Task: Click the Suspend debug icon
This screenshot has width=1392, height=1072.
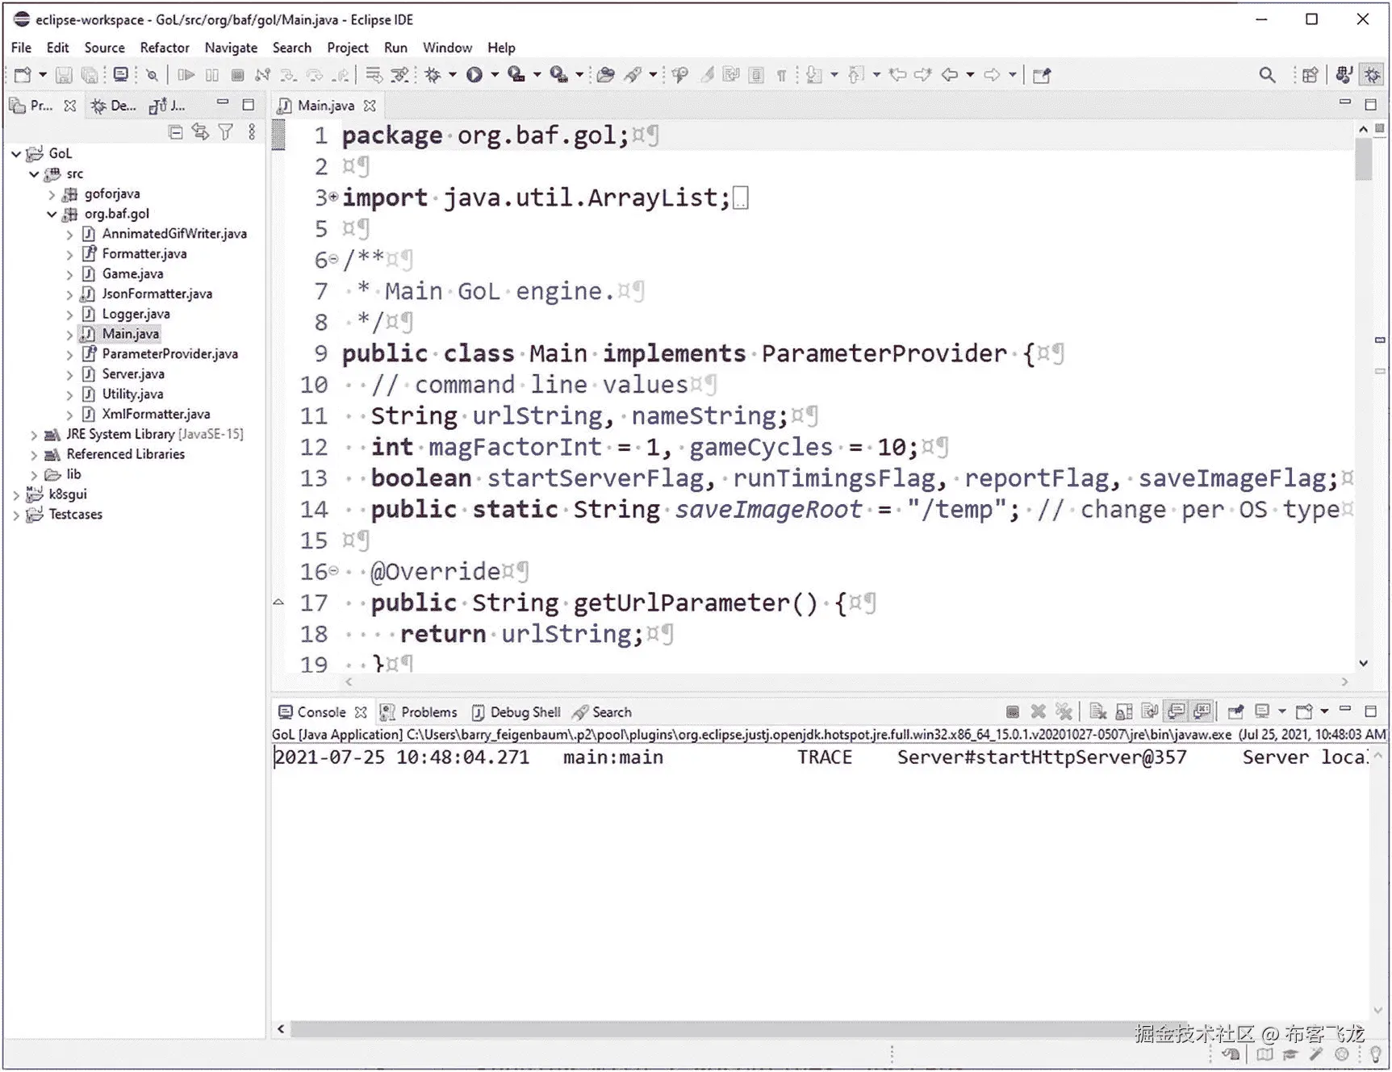Action: pos(212,75)
